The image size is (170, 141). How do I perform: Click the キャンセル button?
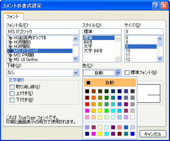pyautogui.click(x=153, y=134)
